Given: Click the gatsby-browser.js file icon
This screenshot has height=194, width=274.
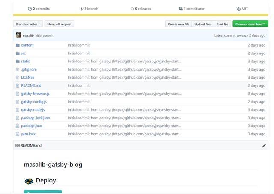Looking at the screenshot, I should point(18,94).
